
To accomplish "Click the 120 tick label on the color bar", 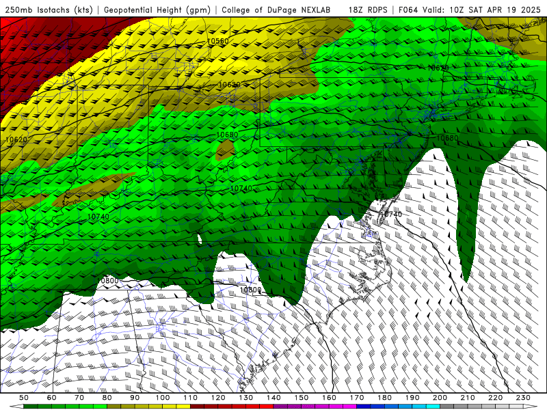I will coord(218,398).
